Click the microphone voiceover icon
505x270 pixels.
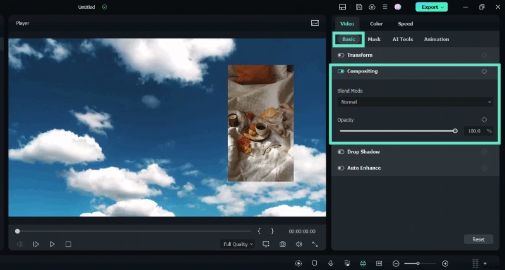pos(330,263)
